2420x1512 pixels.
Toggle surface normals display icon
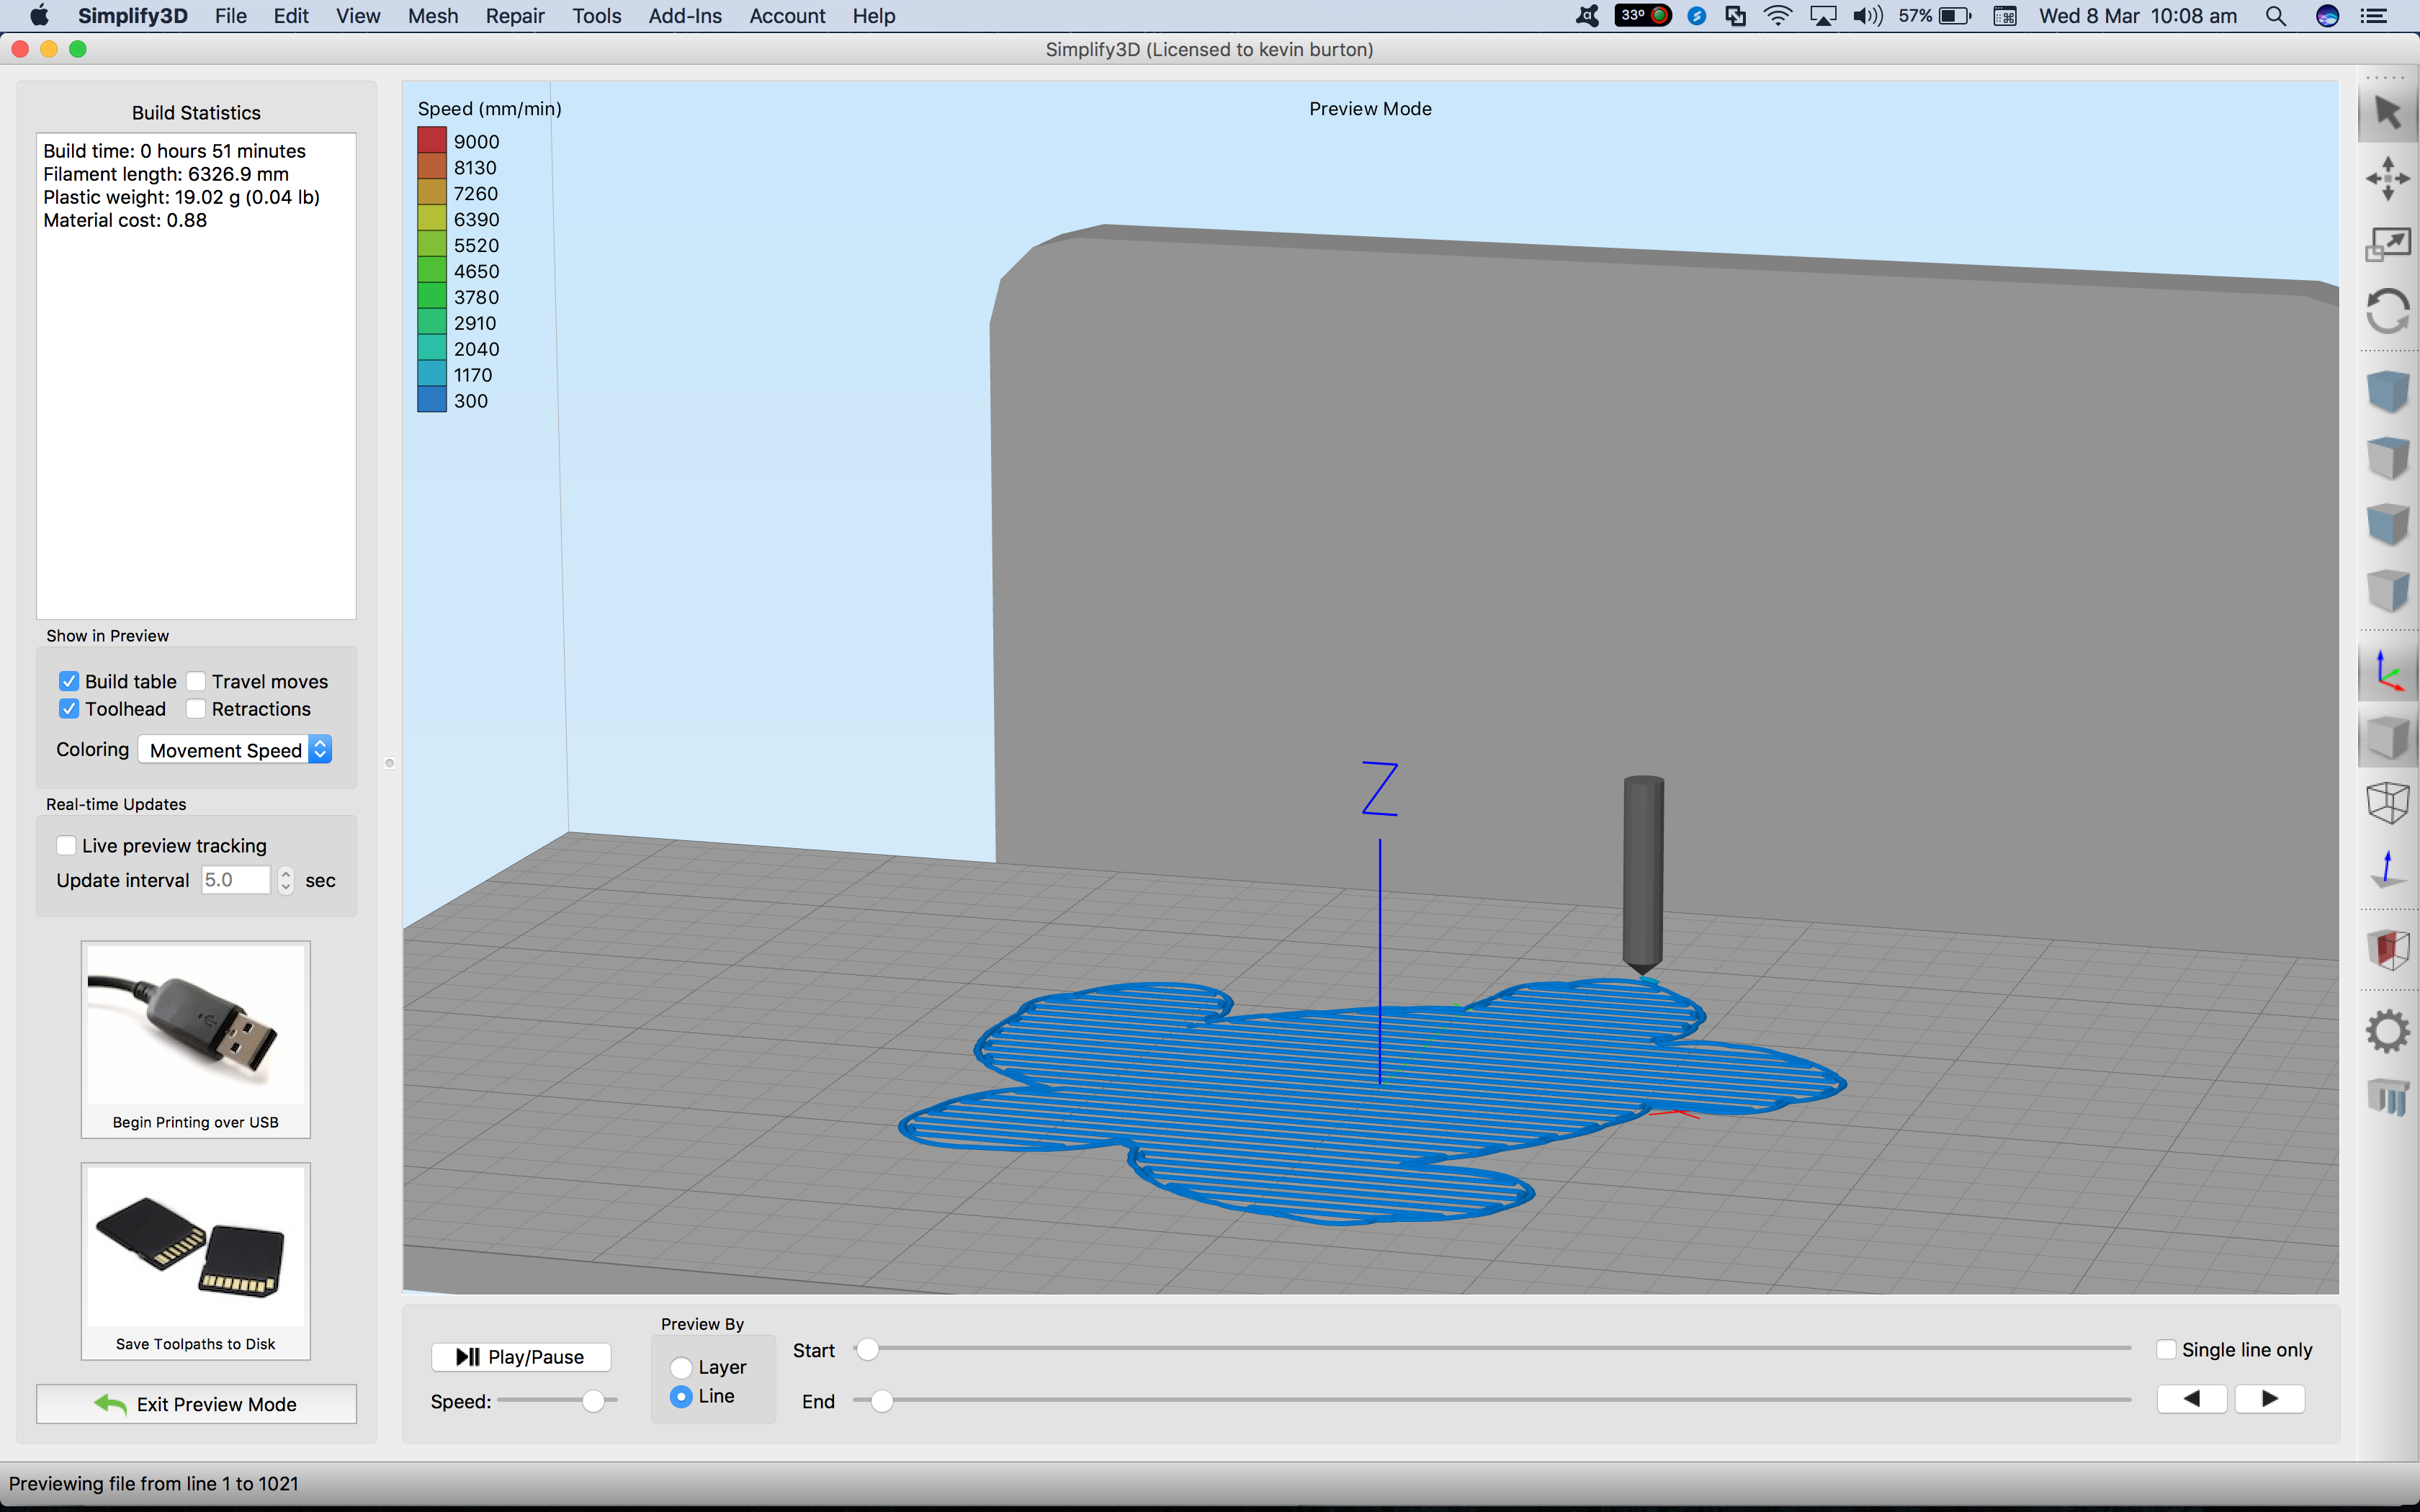click(2388, 868)
